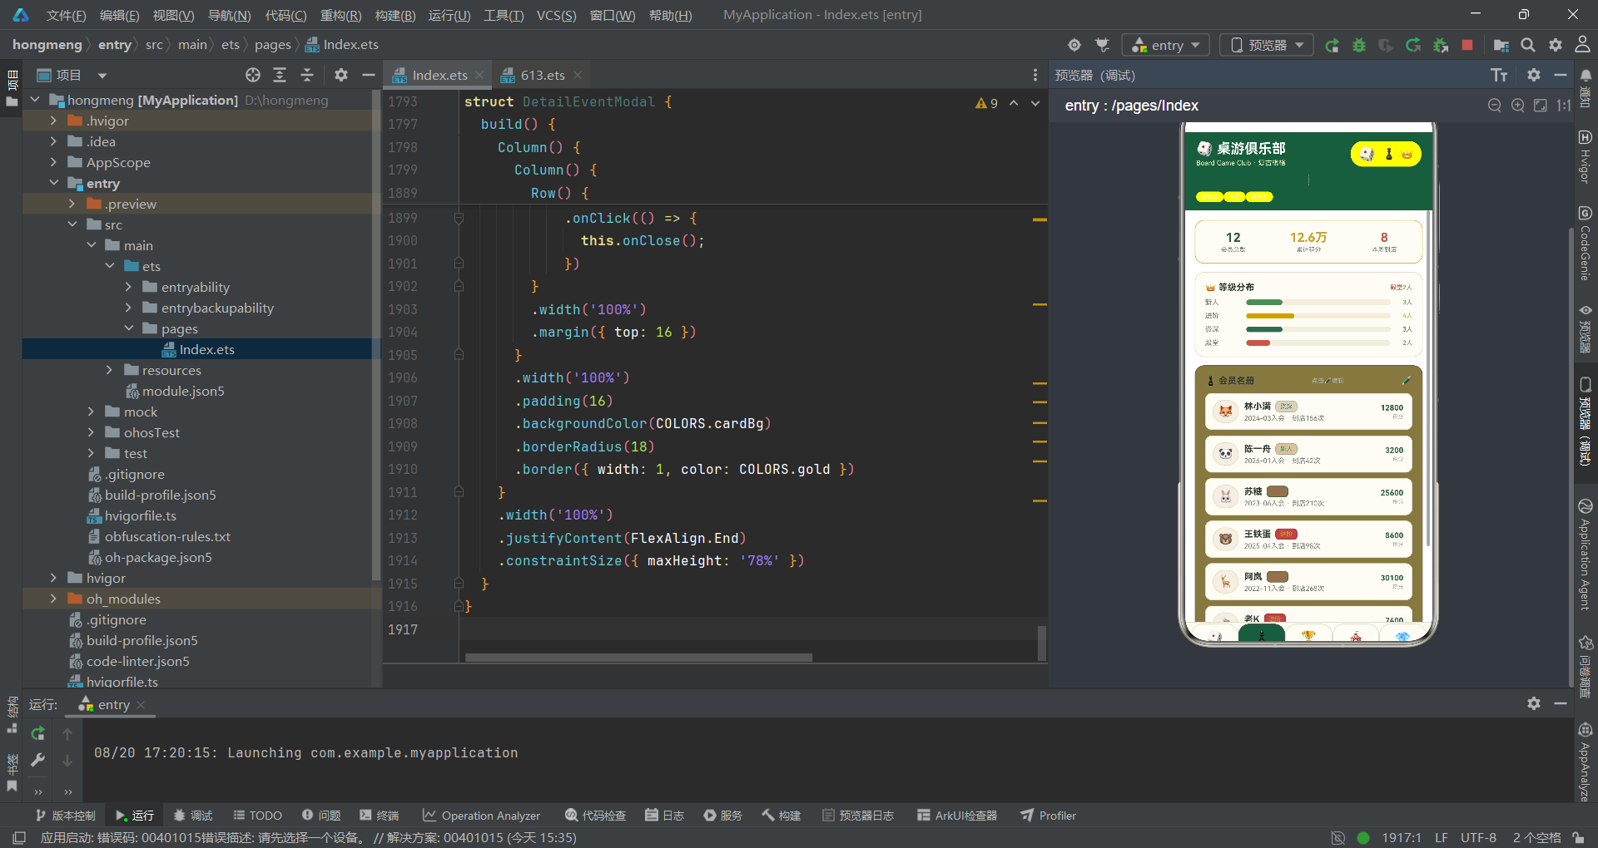Rerun entry in the Run panel
This screenshot has width=1598, height=848.
(37, 733)
